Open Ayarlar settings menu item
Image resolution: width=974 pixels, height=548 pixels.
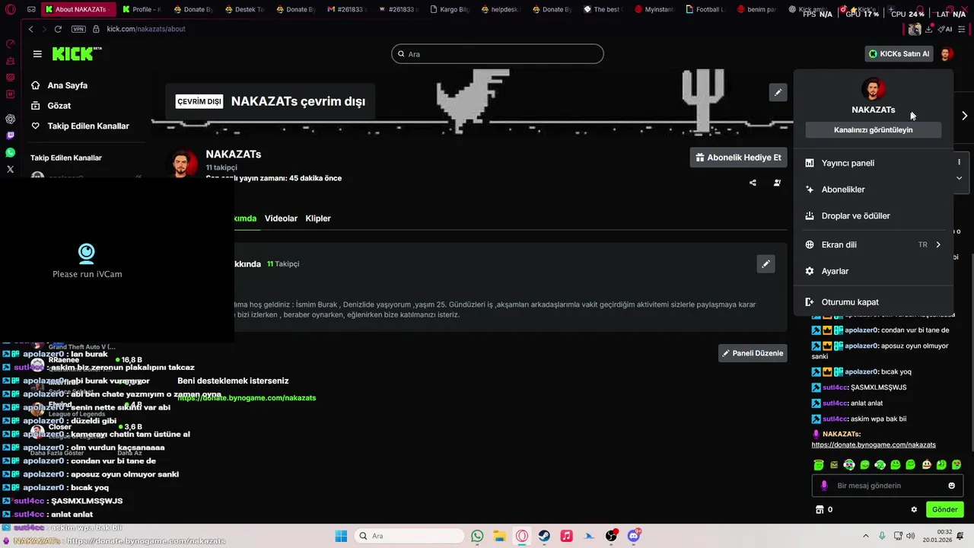(x=873, y=272)
